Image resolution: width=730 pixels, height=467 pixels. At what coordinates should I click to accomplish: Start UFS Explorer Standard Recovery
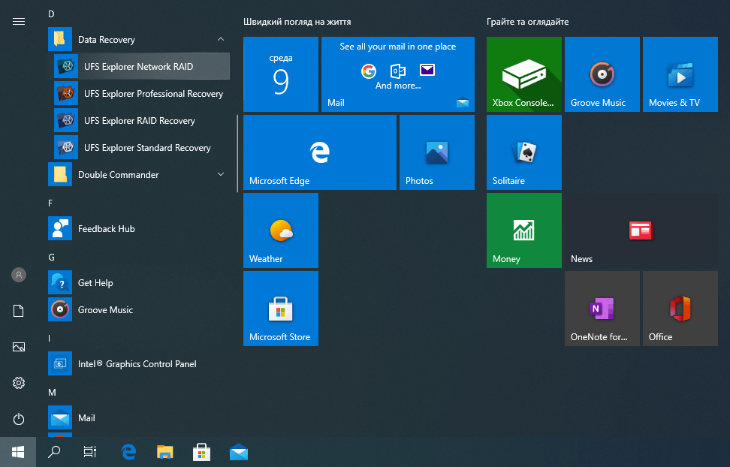pyautogui.click(x=147, y=148)
